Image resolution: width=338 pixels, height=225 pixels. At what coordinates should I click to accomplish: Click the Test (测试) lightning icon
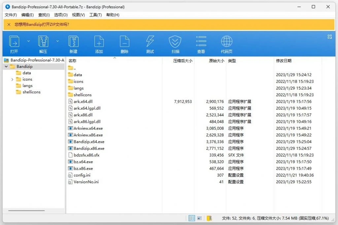[150, 44]
